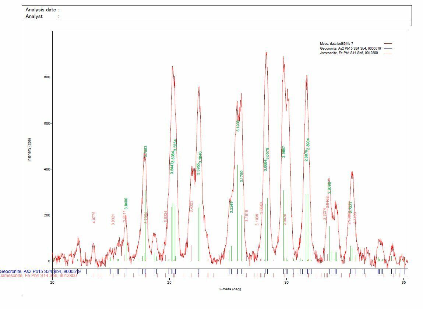Click the 30 tick on the 2-theta axis
The image size is (423, 309).
coord(286,282)
